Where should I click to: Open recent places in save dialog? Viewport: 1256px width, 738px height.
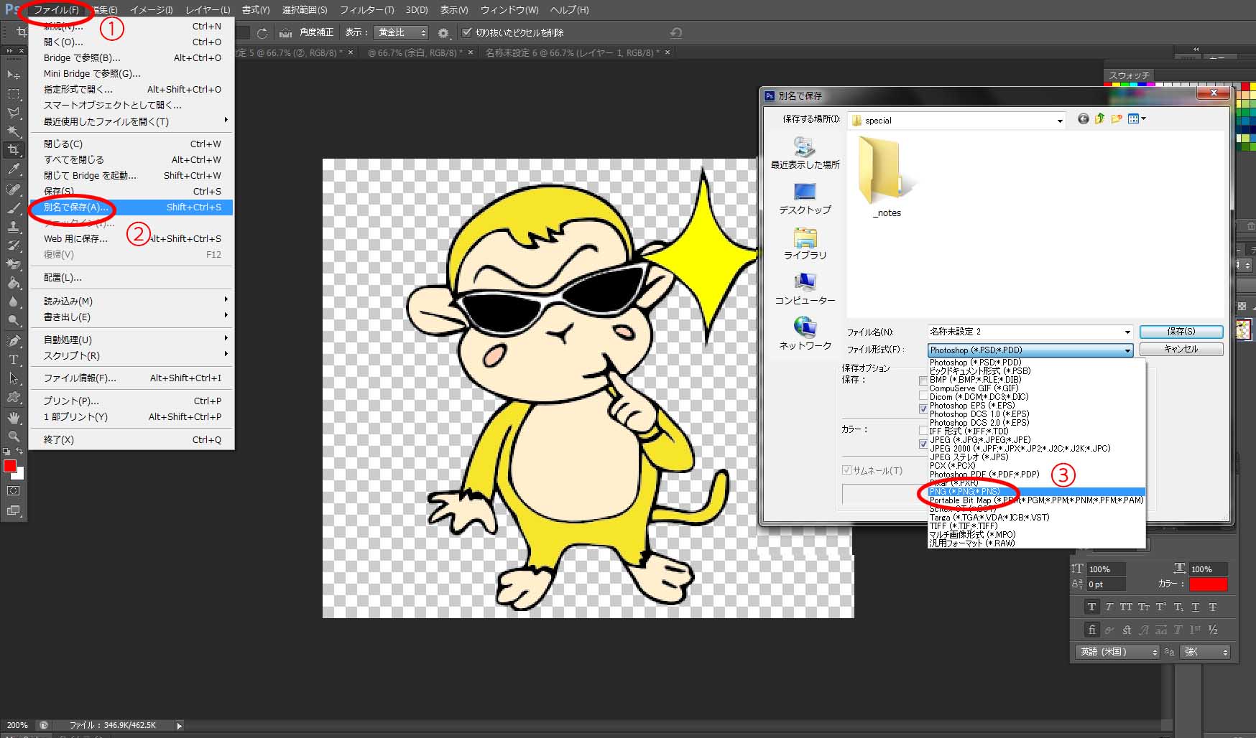click(x=805, y=154)
